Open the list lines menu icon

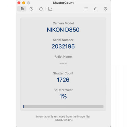click(86, 9)
